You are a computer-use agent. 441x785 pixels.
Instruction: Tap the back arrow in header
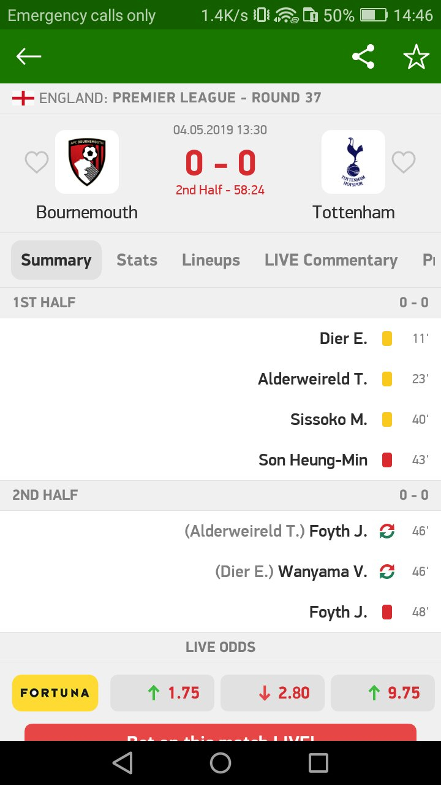29,57
